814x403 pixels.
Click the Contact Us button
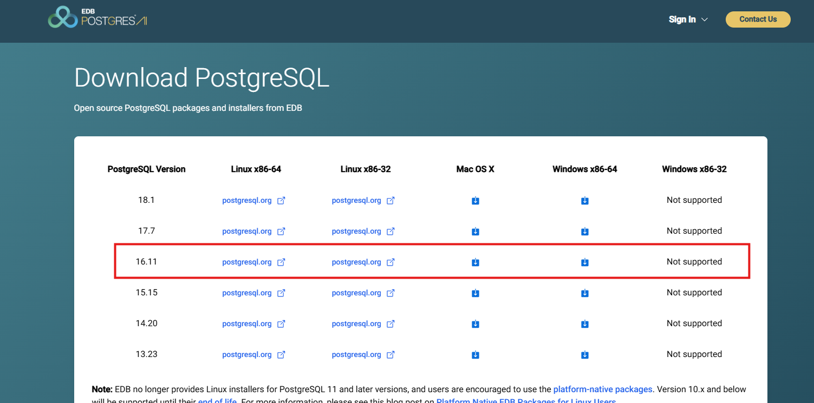coord(758,19)
